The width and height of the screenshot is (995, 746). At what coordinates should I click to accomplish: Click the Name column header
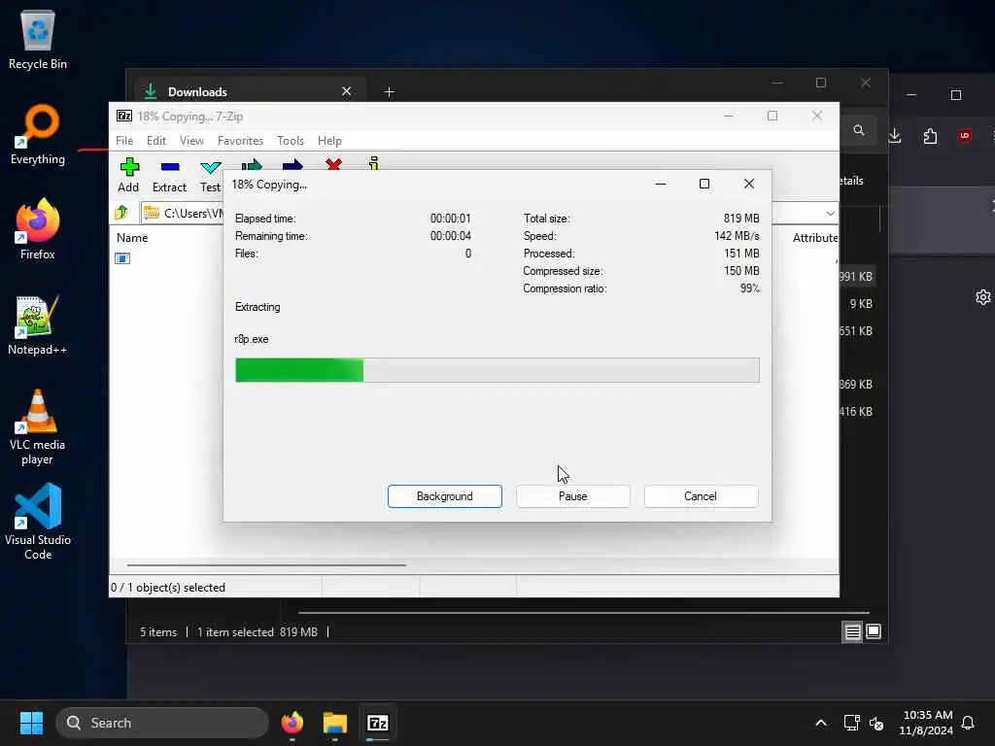(x=132, y=238)
